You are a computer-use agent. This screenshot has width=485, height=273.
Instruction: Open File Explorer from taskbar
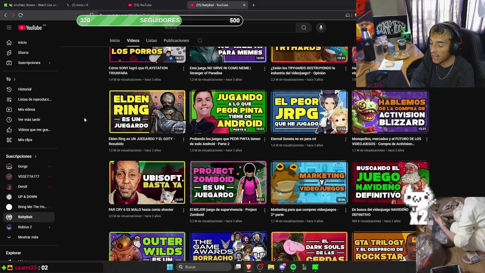coord(271,267)
